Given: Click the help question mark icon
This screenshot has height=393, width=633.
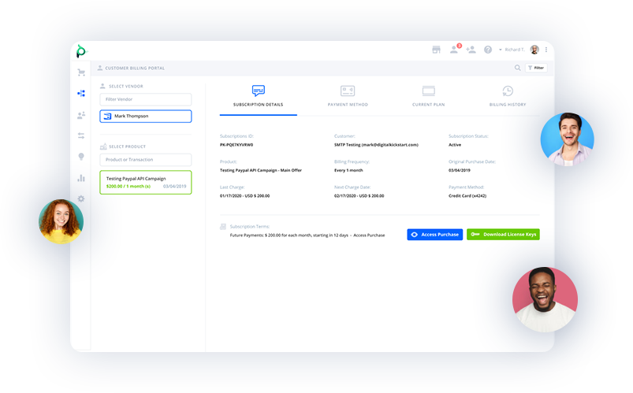Looking at the screenshot, I should [488, 50].
